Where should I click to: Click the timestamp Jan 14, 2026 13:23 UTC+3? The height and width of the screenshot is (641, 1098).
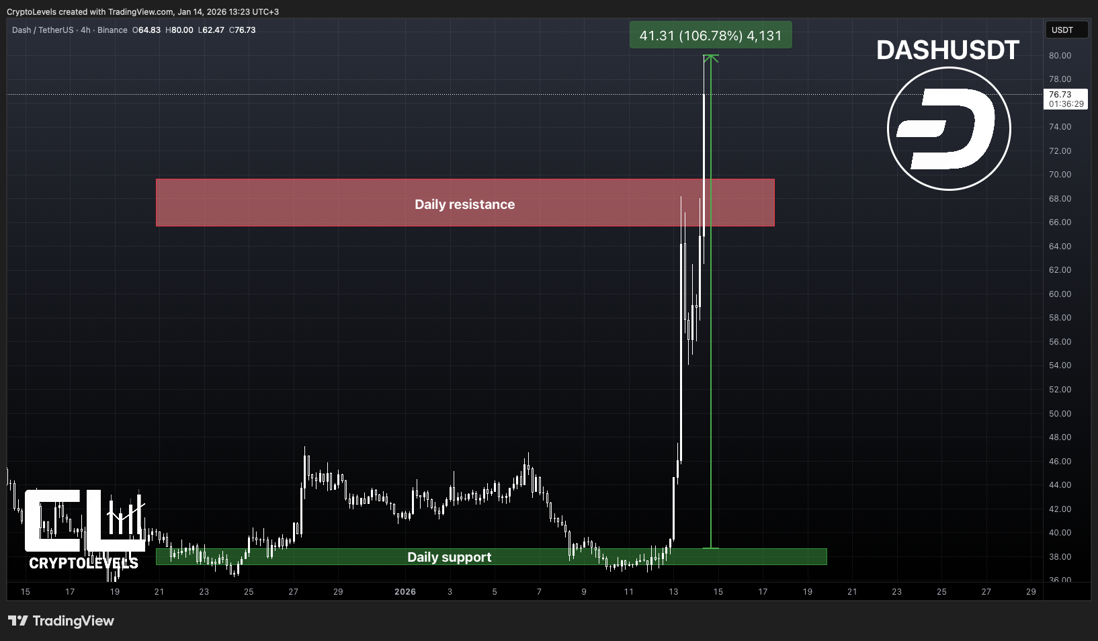click(228, 12)
